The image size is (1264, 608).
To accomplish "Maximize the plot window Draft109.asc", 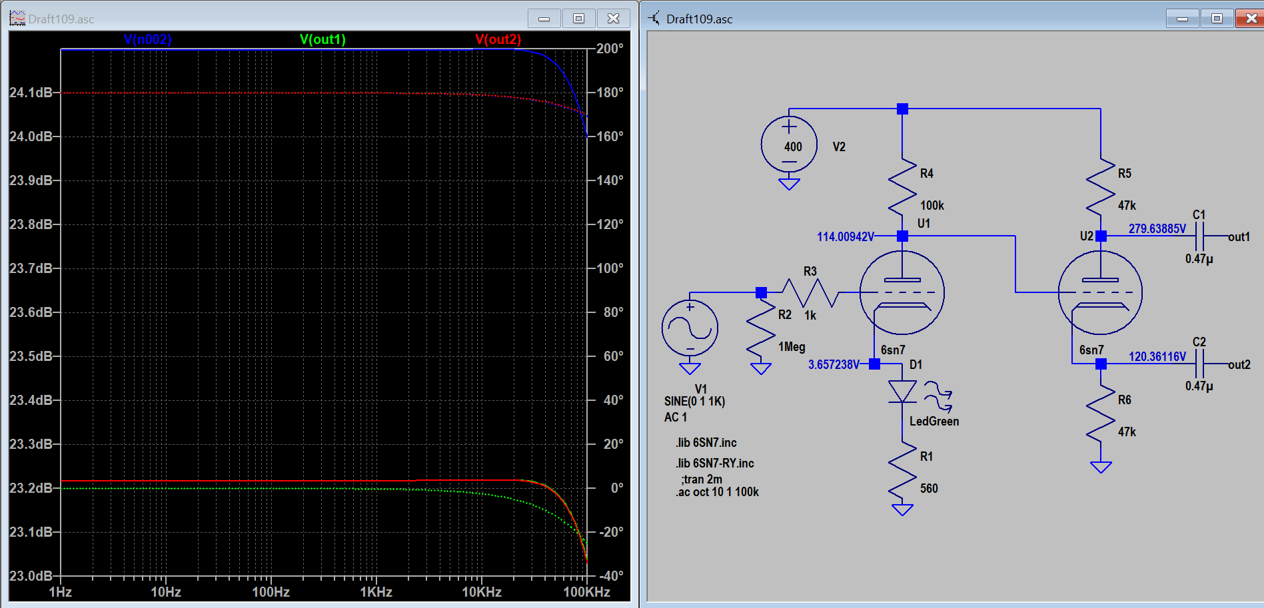I will coord(578,19).
